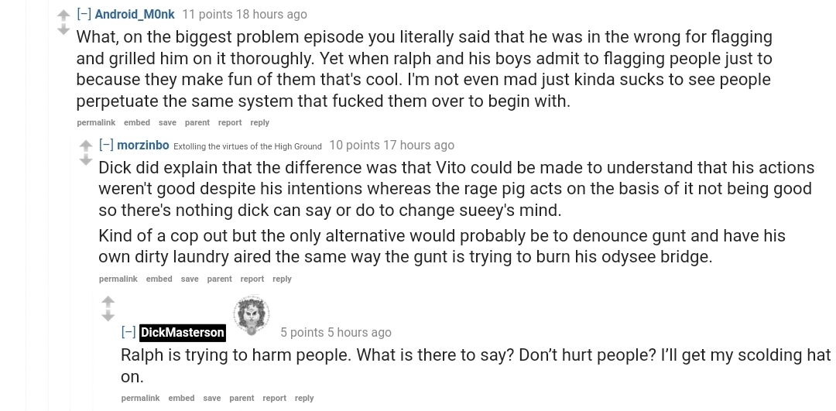Downvote Android_M0nk's comment
The height and width of the screenshot is (411, 836).
tap(63, 30)
